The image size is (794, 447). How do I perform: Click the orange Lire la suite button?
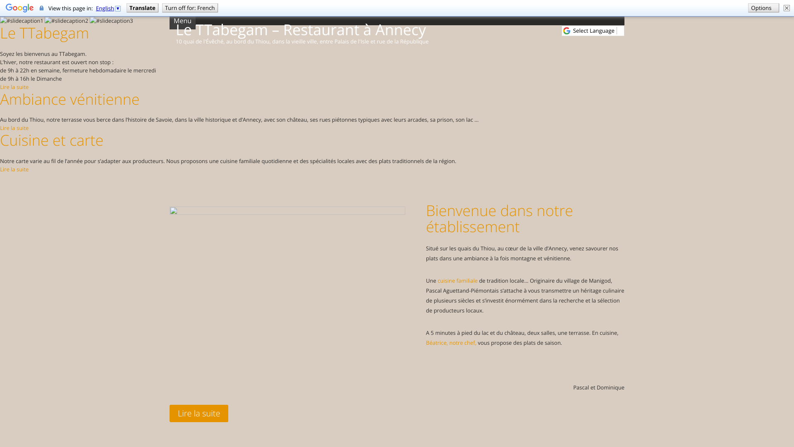[199, 413]
